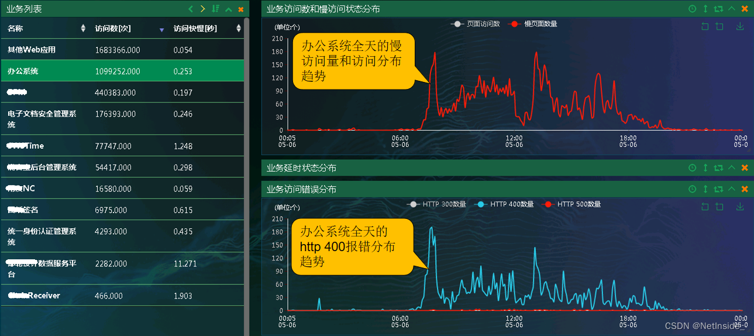Click vertical resize arrow icon in 业务延时状态分布 header
The height and width of the screenshot is (336, 754).
pyautogui.click(x=705, y=168)
